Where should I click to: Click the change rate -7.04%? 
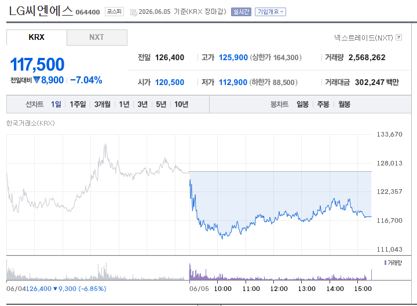coord(86,80)
